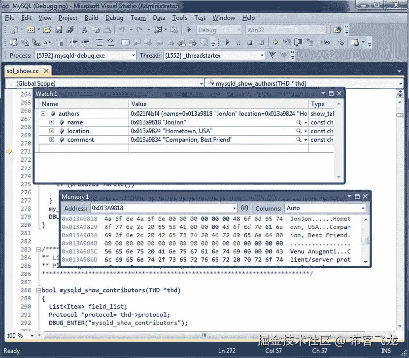Click the Copy icon in the toolbar
The width and height of the screenshot is (409, 358).
96,30
